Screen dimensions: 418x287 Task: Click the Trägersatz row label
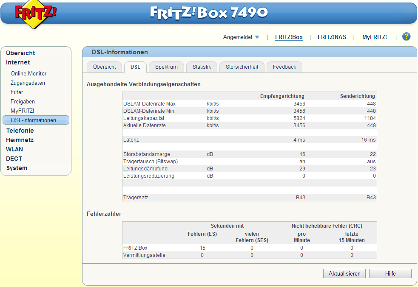tap(136, 198)
